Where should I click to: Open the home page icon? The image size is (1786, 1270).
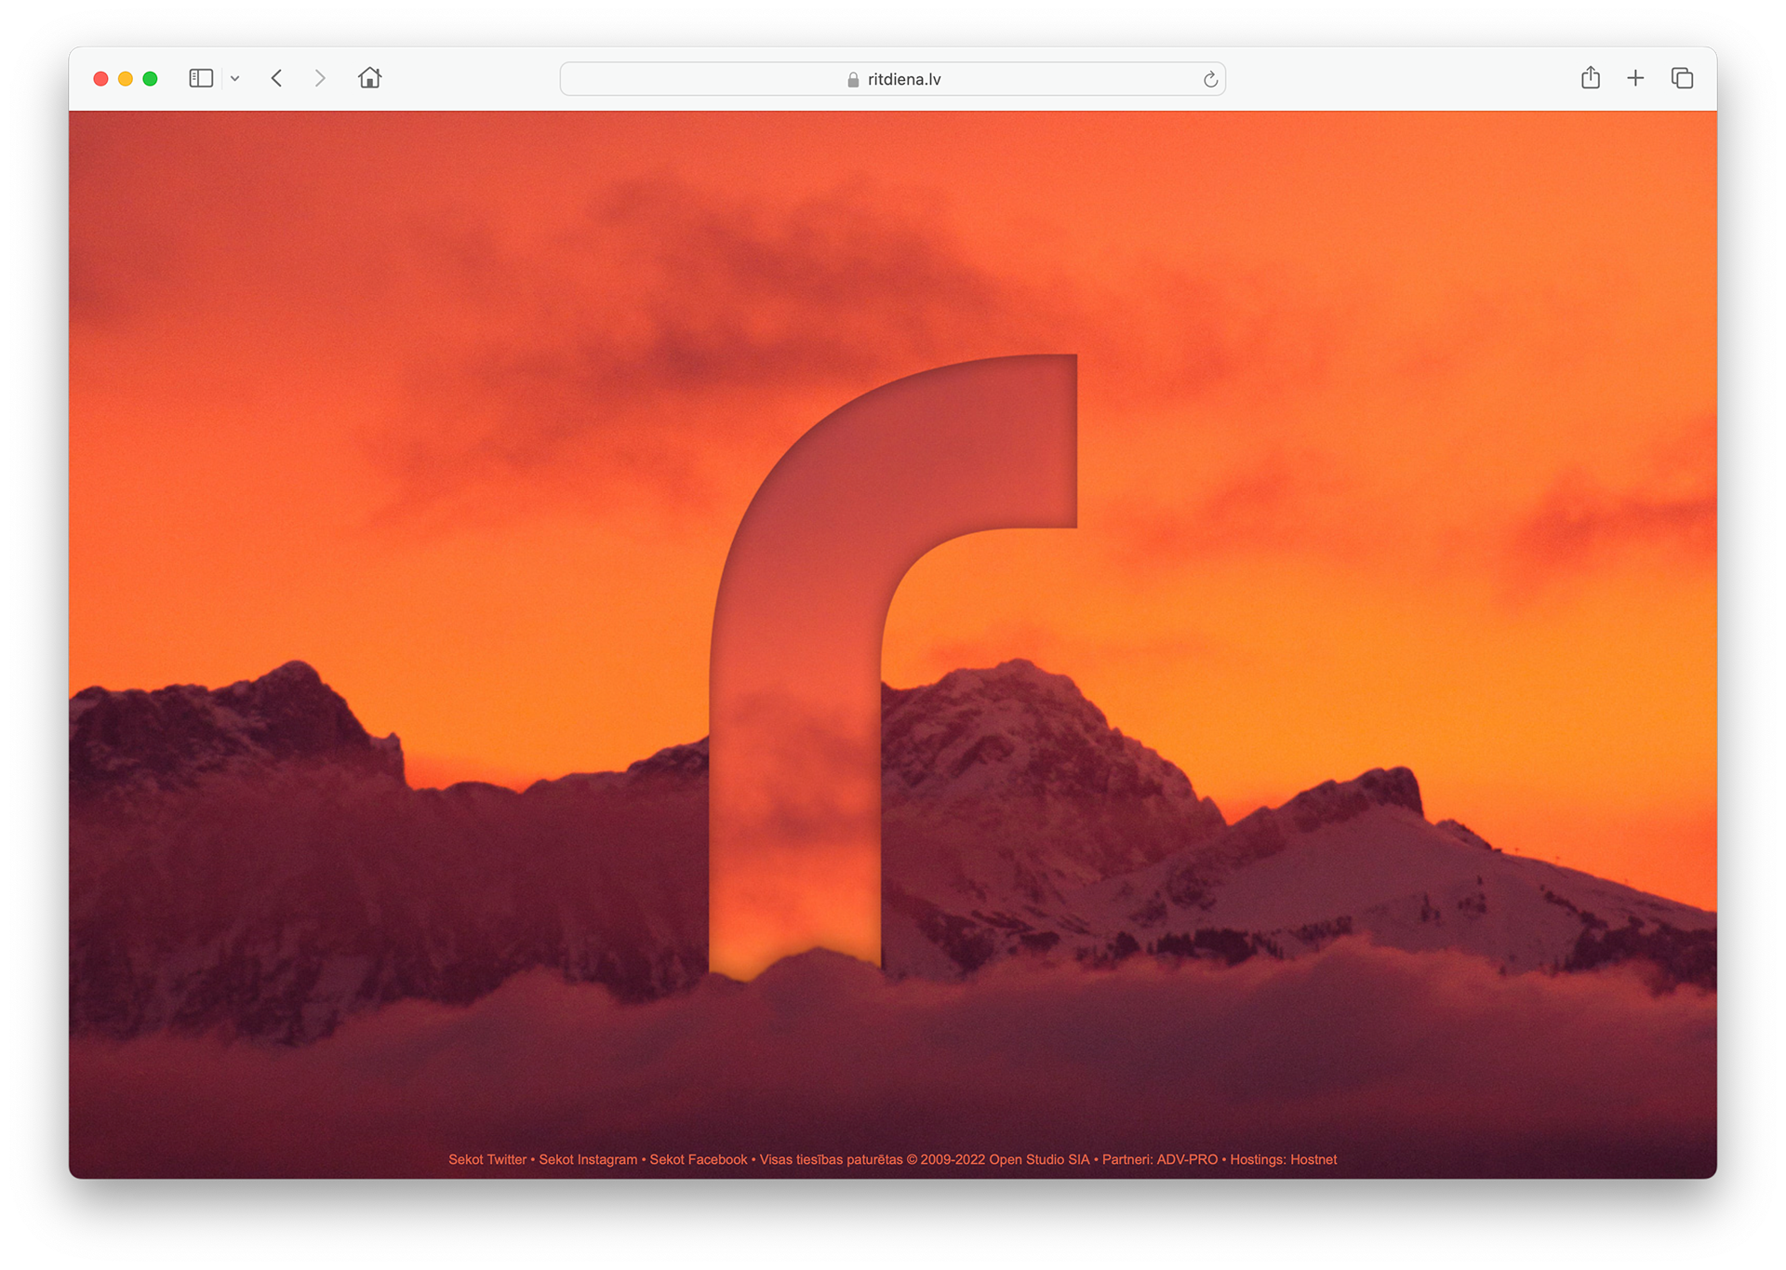tap(369, 78)
